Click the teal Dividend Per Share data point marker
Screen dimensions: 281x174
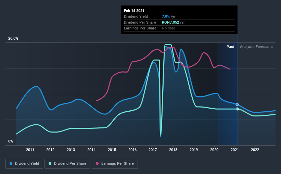(237, 109)
